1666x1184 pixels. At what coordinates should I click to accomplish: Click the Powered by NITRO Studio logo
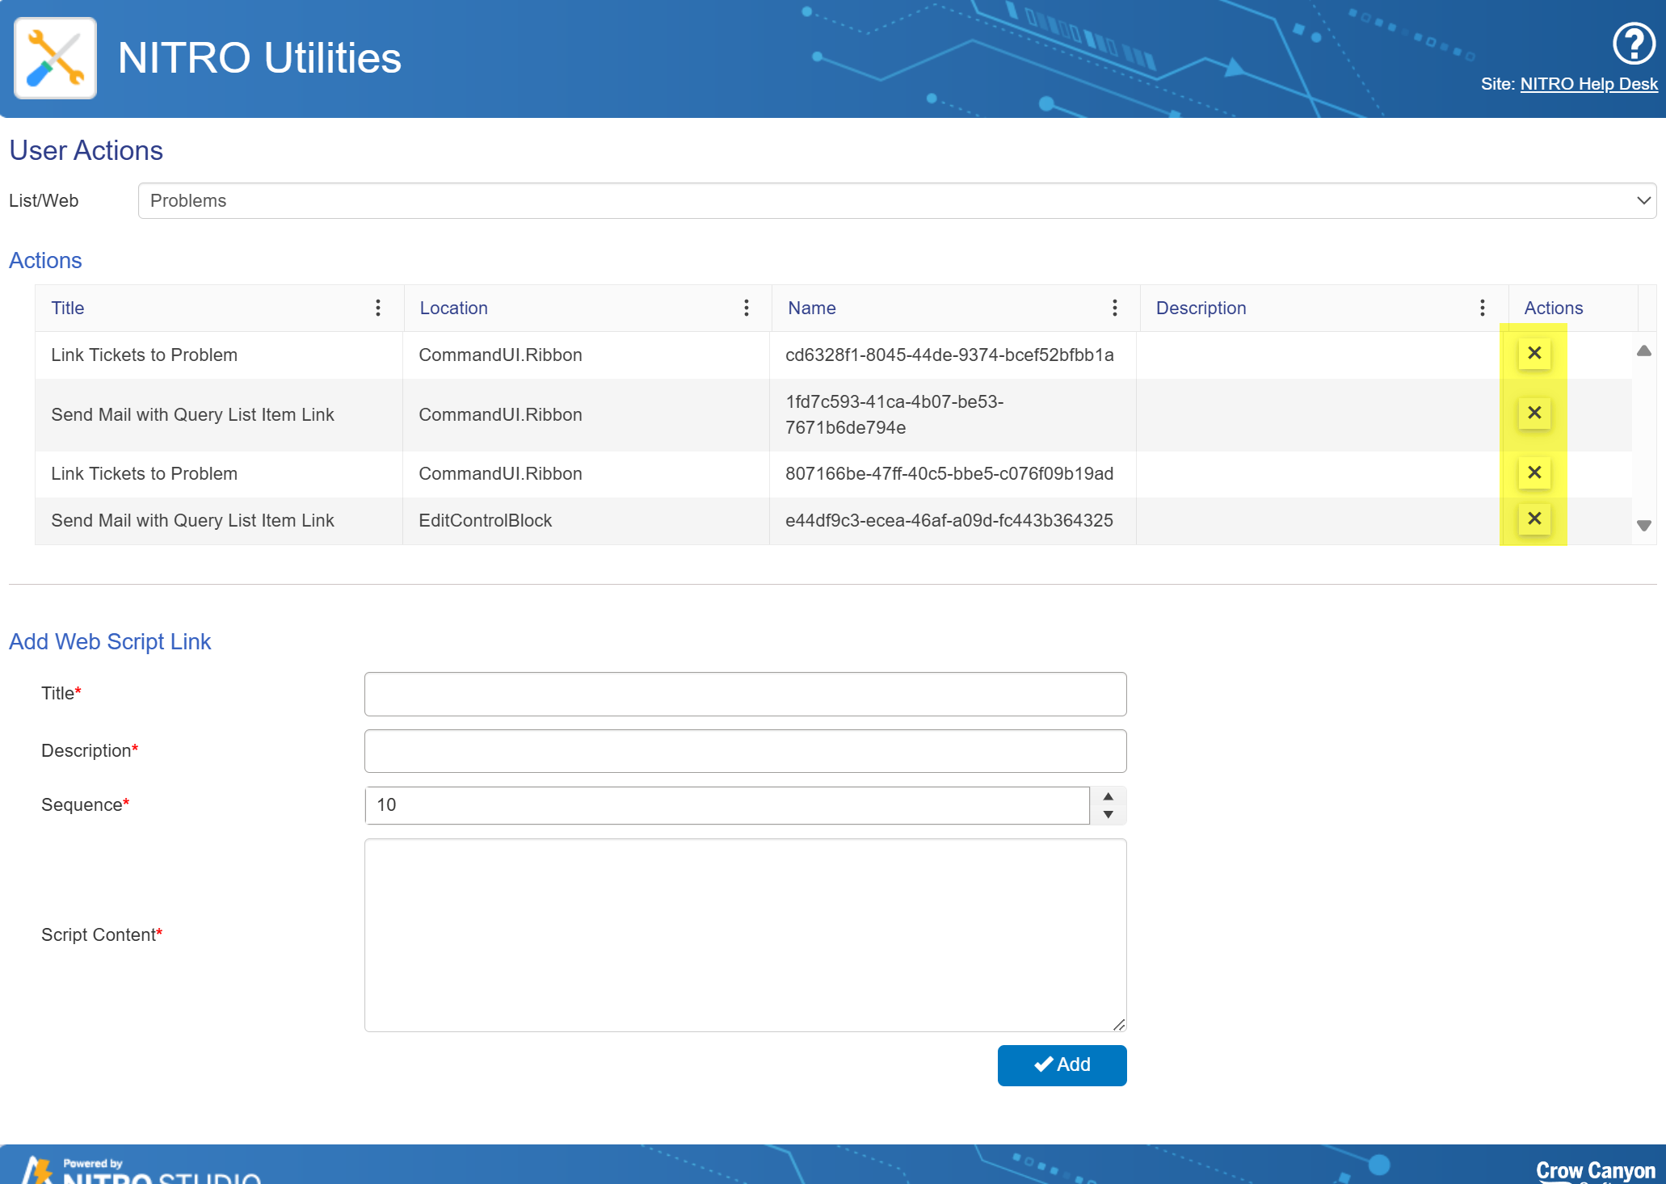pyautogui.click(x=141, y=1170)
